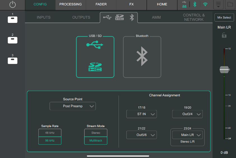
Task: Open the 19/20 Out3/4 dropdown
Action: [188, 114]
